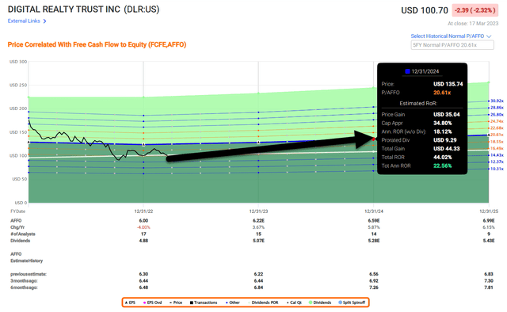Click the External Links chevron arrow
The width and height of the screenshot is (507, 312).
[x=44, y=21]
